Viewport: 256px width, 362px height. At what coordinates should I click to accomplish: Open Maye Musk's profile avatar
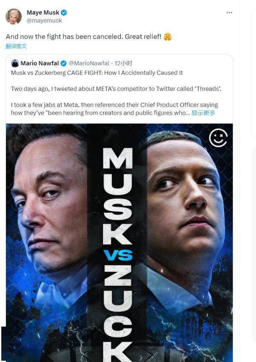coord(14,16)
